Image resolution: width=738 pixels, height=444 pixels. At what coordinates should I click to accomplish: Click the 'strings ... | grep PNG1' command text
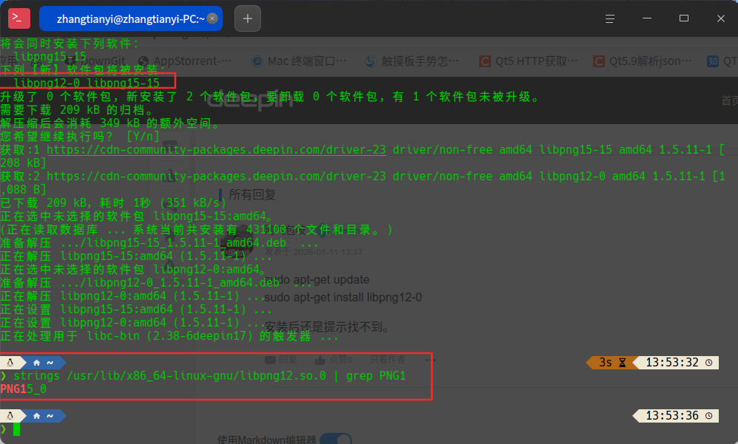pos(209,376)
